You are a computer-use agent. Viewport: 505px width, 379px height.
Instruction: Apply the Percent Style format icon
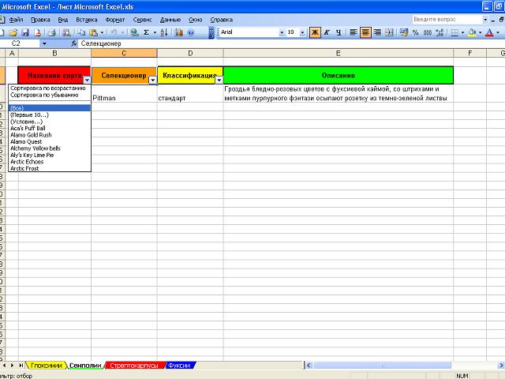point(416,32)
